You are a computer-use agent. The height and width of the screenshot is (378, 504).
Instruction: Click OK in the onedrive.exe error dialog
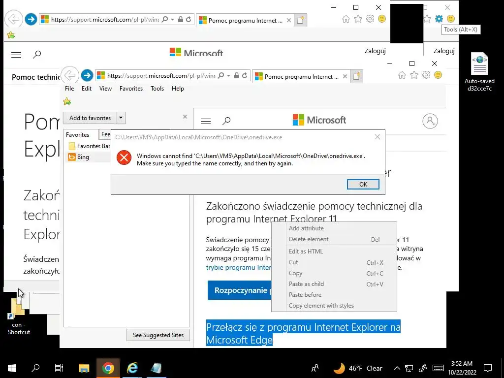pos(363,184)
